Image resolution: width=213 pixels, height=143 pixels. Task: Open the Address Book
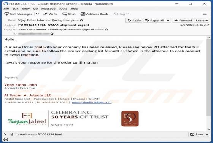pyautogui.click(x=94, y=14)
